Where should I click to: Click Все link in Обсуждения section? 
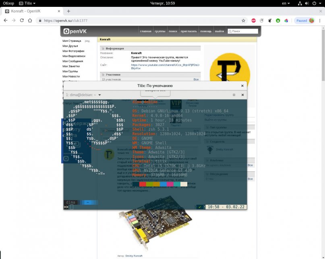pyautogui.click(x=250, y=179)
